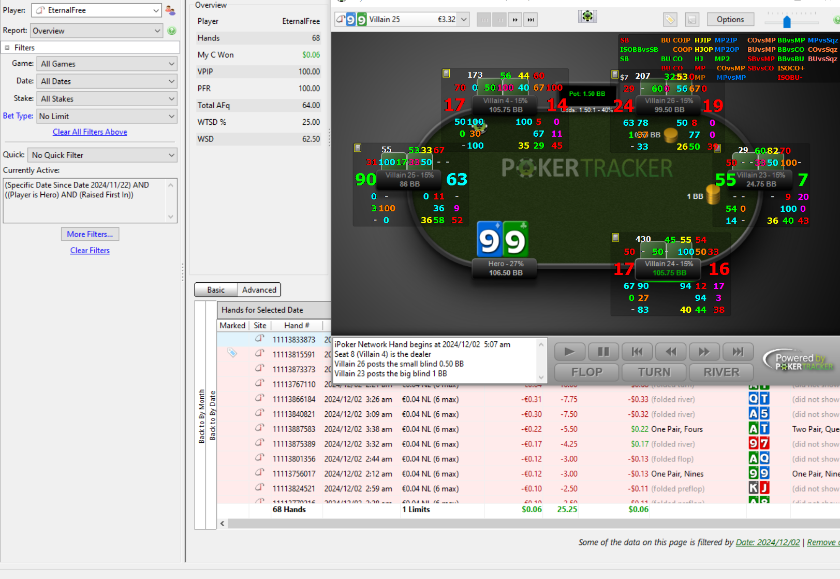This screenshot has height=579, width=840.
Task: Click the green report help icon beside Overview
Action: click(172, 31)
